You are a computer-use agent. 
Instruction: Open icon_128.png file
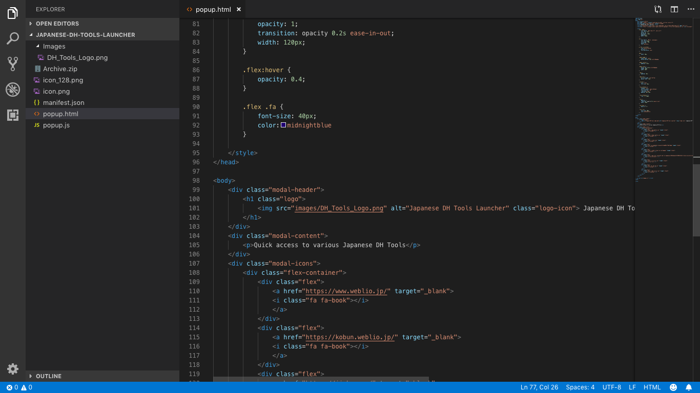[x=102, y=80]
